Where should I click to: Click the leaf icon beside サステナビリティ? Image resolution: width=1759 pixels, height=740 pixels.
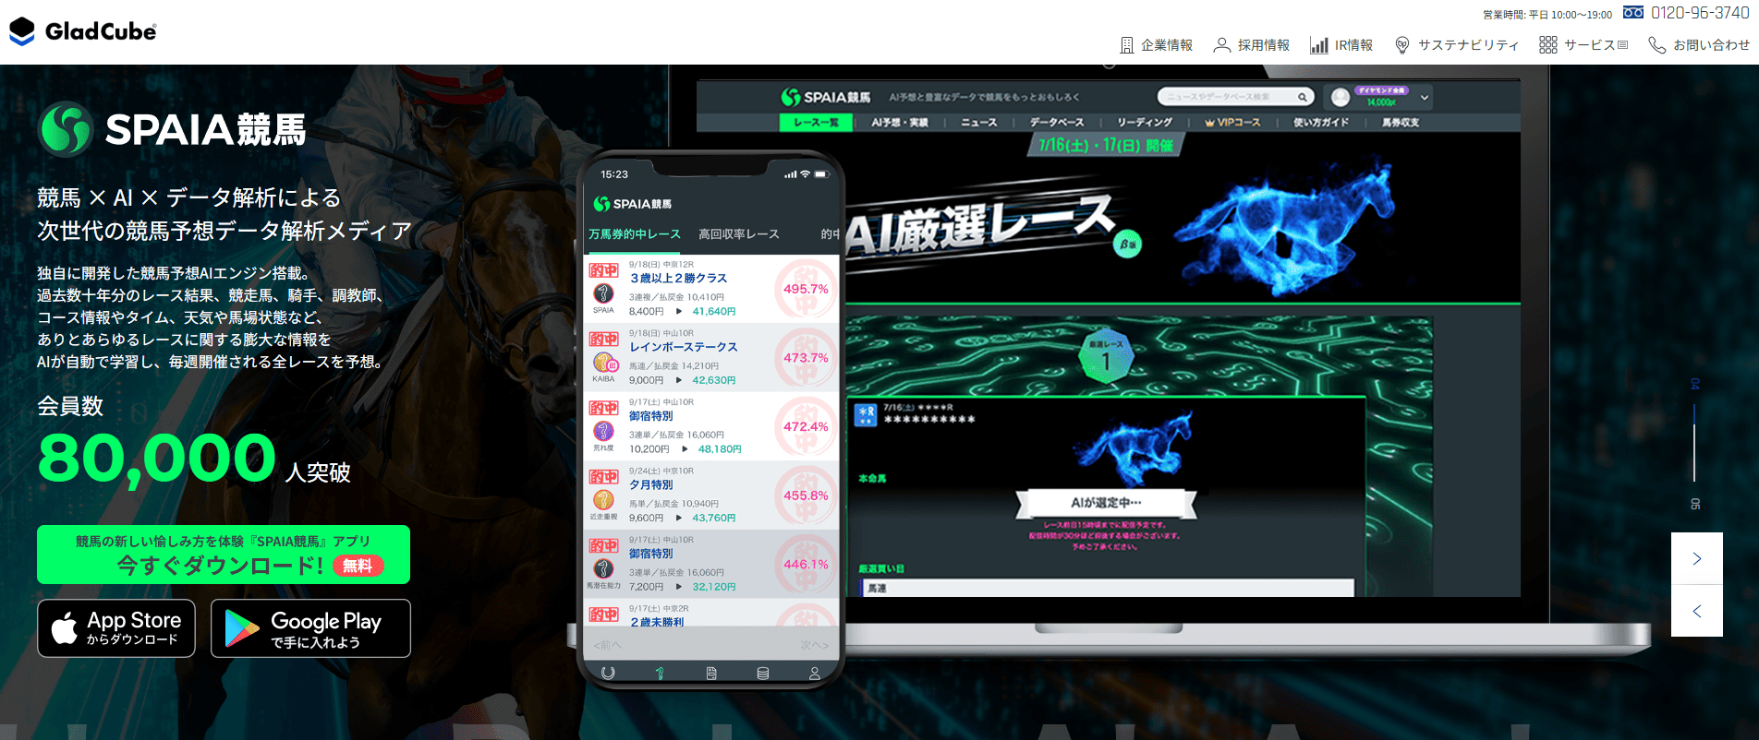[x=1401, y=45]
